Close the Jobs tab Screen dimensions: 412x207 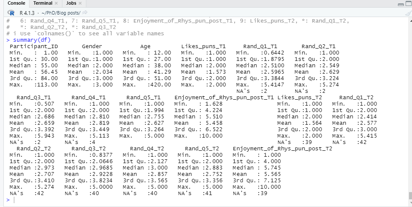pyautogui.click(x=80, y=3)
